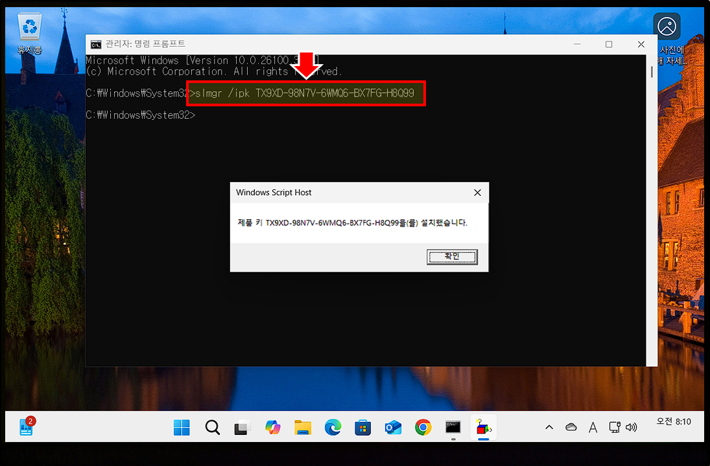The height and width of the screenshot is (466, 710).
Task: Expand the hidden system tray icons chevron
Action: coord(549,427)
